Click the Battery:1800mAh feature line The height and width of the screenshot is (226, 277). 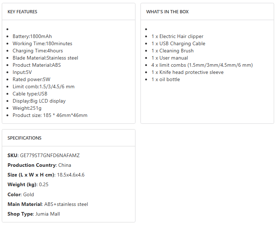pos(32,36)
